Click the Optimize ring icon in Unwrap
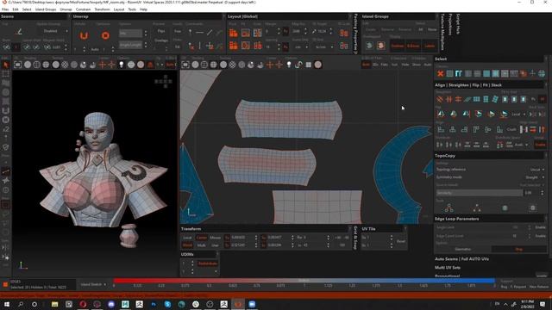 coord(105,35)
